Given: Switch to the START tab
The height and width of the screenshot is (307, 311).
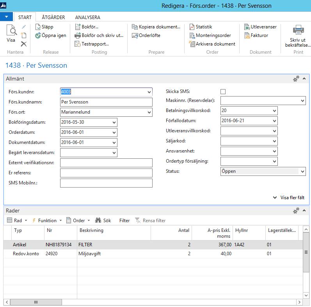Looking at the screenshot, I should [25, 18].
